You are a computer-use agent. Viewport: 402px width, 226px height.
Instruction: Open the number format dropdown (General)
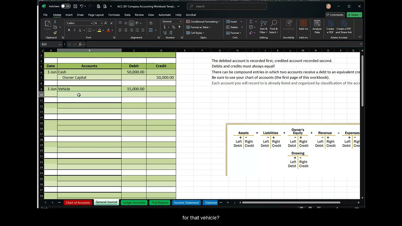pos(180,22)
